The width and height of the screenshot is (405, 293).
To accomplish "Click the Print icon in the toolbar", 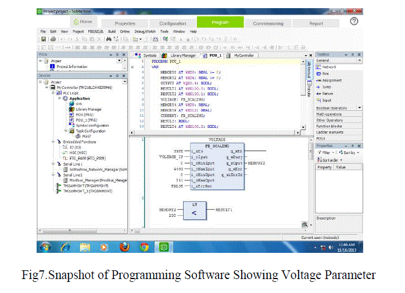I will 53,39.
